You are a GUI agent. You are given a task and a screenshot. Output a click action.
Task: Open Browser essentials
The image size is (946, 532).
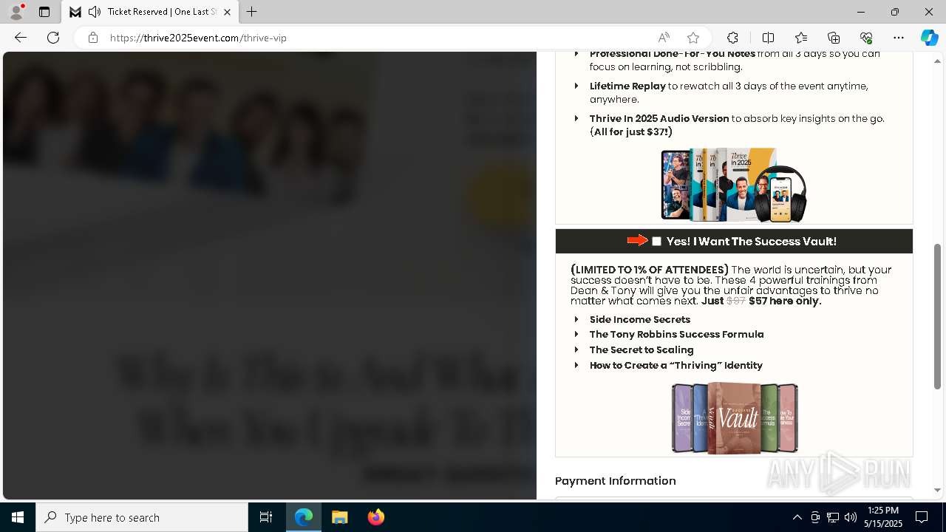(x=866, y=38)
